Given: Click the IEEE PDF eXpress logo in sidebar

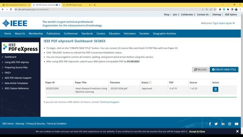Looking at the screenshot, I should tap(20, 48).
